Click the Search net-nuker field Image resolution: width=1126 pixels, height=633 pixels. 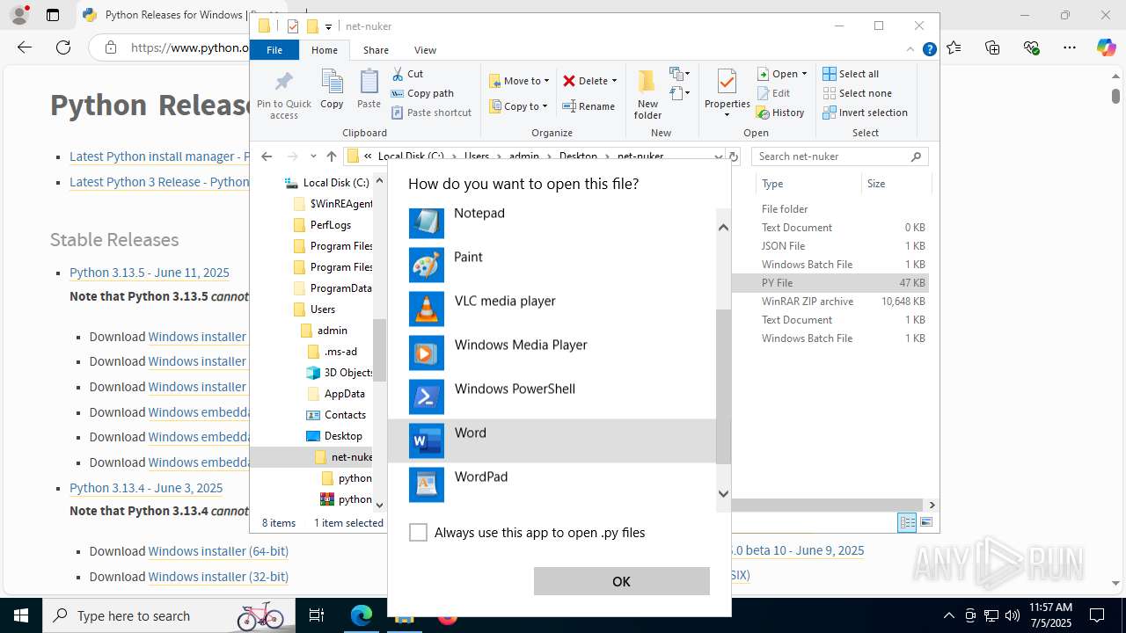(x=840, y=156)
